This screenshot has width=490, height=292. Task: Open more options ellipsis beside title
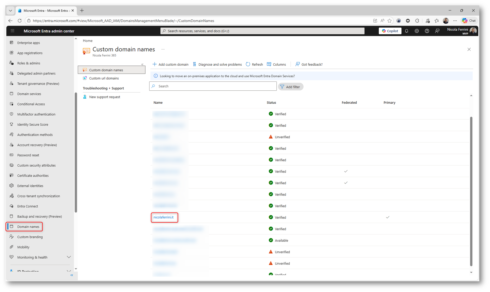(x=163, y=49)
